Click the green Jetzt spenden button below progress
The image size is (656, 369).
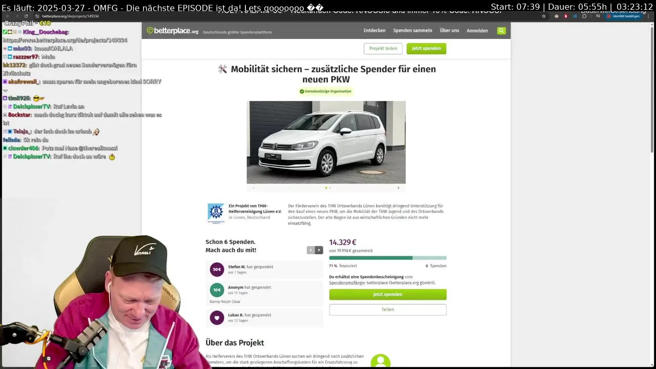[x=387, y=294]
